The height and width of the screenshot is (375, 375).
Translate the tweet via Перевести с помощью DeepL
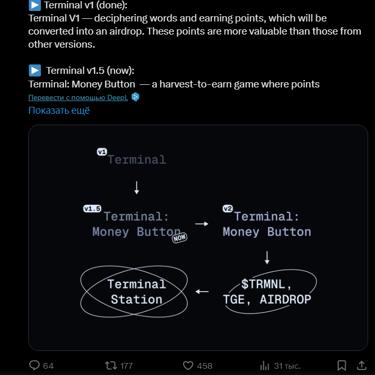(x=78, y=97)
